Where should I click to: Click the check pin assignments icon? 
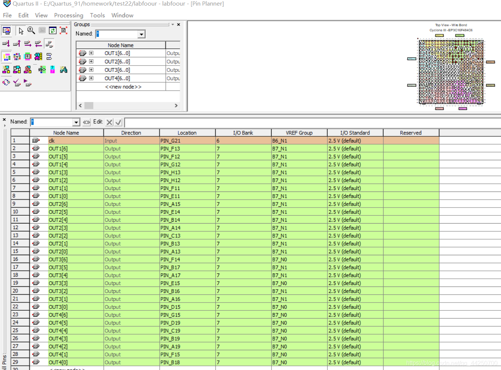(17, 82)
